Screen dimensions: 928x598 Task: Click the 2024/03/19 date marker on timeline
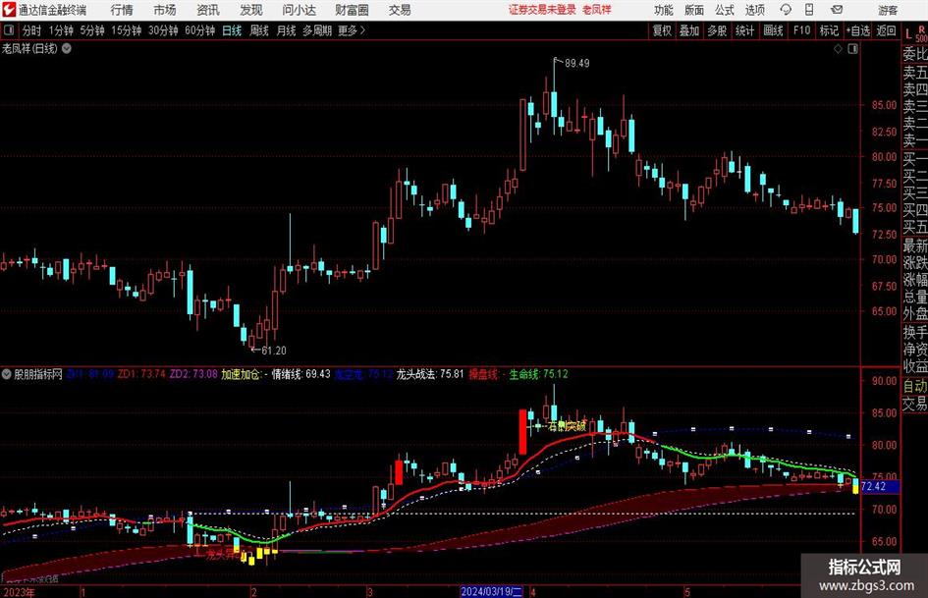coord(491,591)
